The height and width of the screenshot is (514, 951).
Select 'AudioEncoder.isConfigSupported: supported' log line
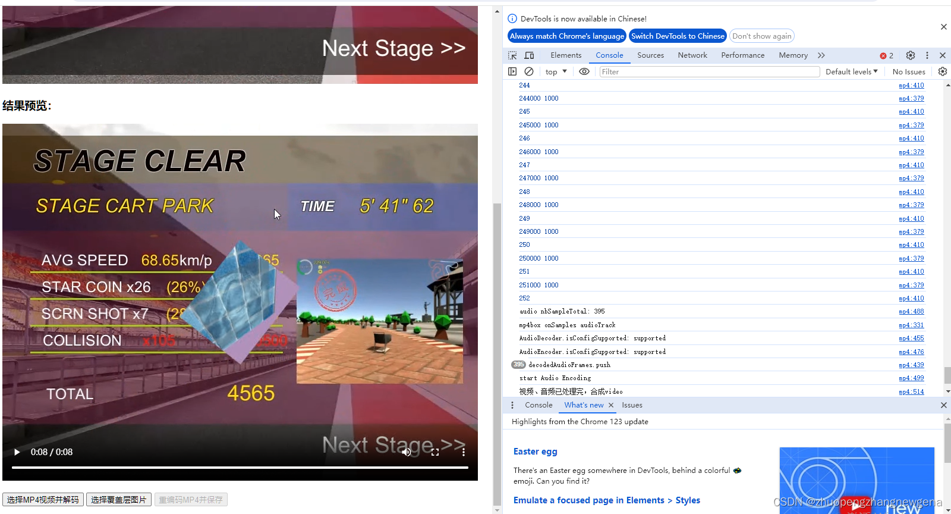click(x=593, y=352)
